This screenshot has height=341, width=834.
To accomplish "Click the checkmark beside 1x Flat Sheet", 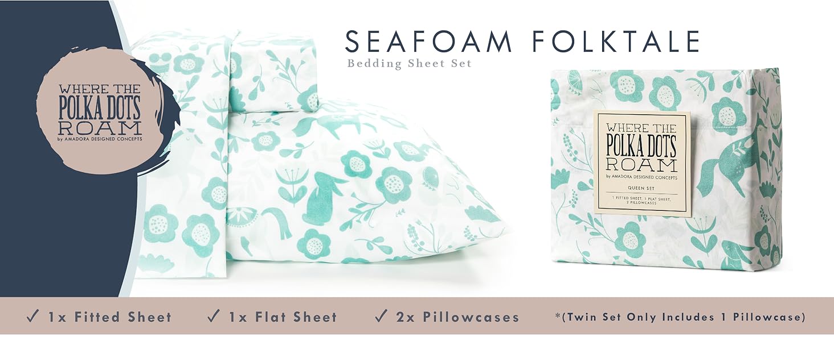I will pyautogui.click(x=214, y=316).
